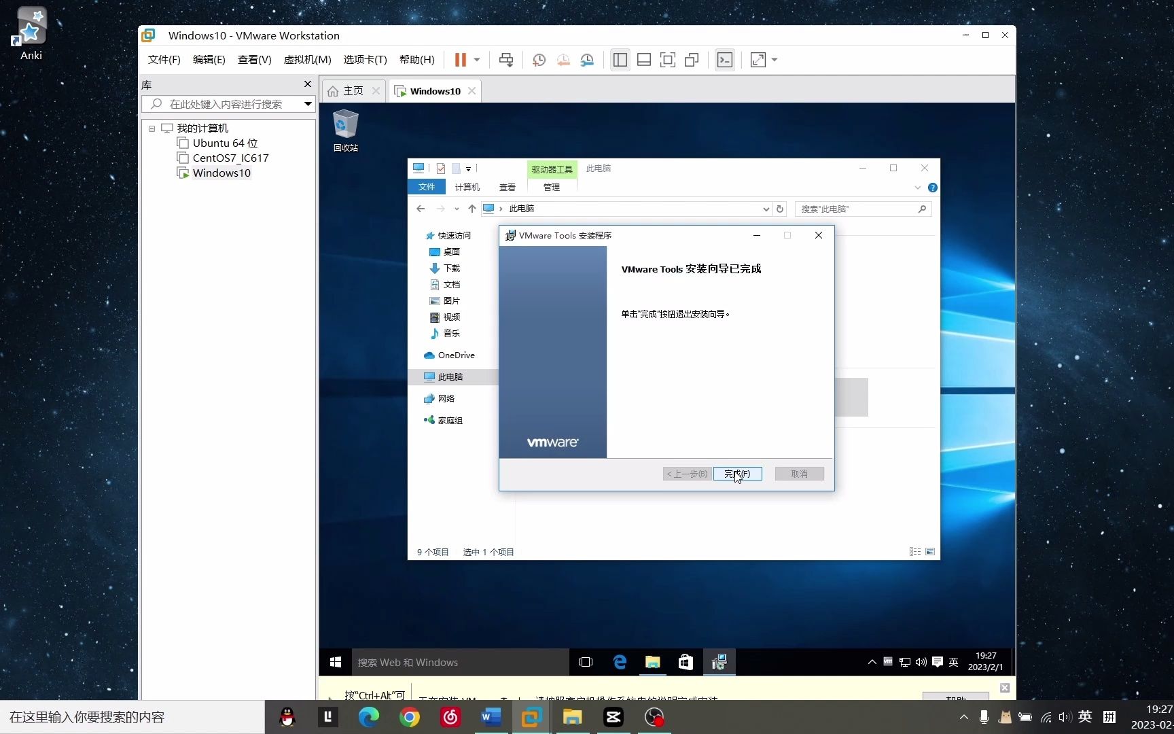1174x734 pixels.
Task: Select CentOS7_IC617 virtual machine
Action: tap(230, 158)
